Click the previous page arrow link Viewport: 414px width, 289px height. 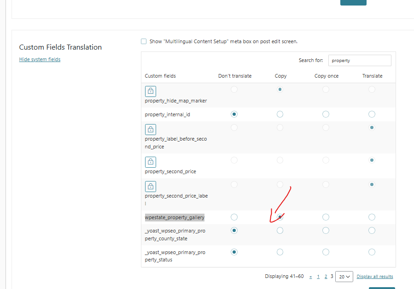click(311, 277)
